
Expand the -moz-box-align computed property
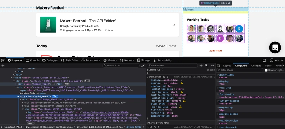(x=218, y=121)
